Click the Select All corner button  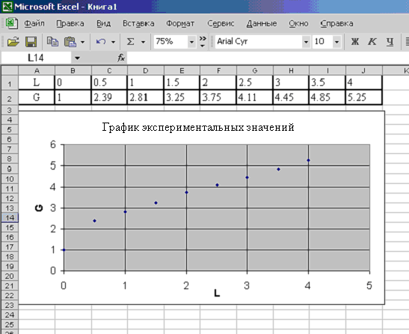10,70
